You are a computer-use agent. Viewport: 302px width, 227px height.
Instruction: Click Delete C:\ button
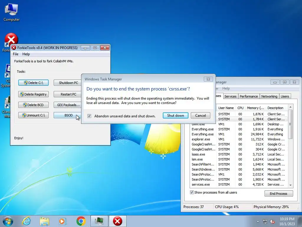click(34, 83)
